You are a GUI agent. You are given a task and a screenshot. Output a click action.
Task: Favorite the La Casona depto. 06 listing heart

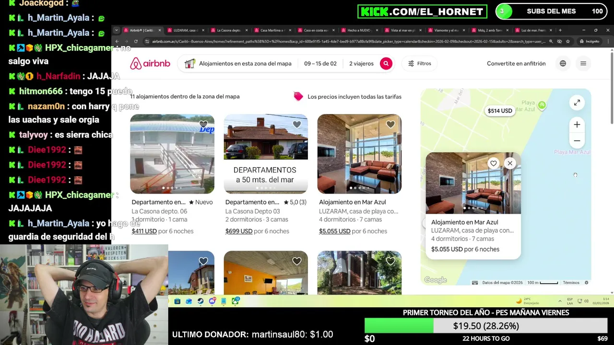pyautogui.click(x=203, y=125)
